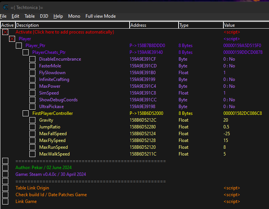This screenshot has height=209, width=269.
Task: Enable the DisableEncumbrance checkbox
Action: (32, 59)
